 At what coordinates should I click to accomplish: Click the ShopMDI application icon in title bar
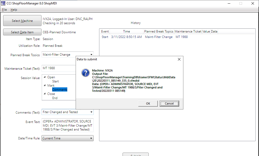[3, 3]
